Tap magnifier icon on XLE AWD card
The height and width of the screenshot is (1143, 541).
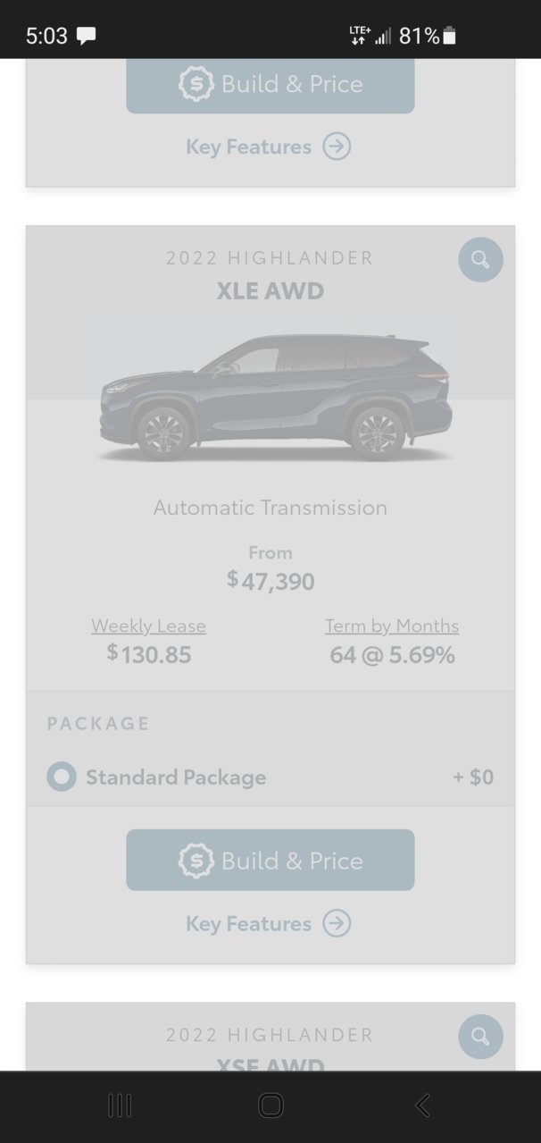coord(480,259)
